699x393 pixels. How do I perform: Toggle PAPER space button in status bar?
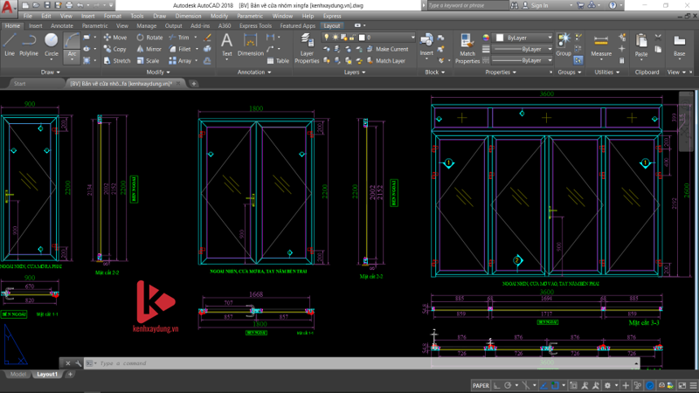click(481, 385)
